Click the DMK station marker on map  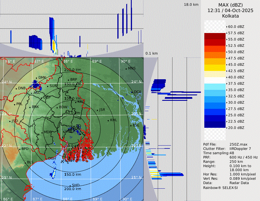(x=37, y=78)
